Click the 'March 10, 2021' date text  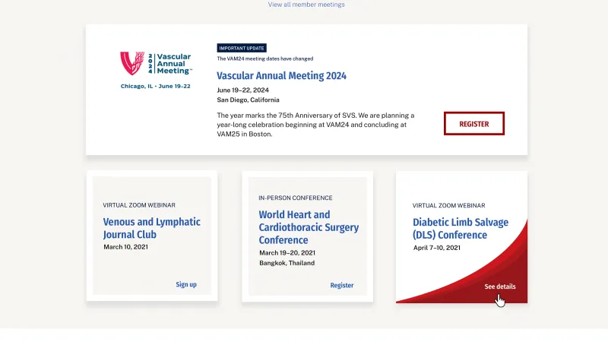[125, 247]
